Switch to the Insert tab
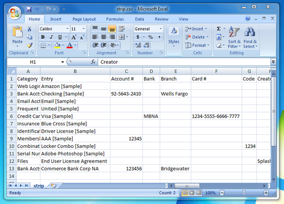Viewport: 284px width, 204px height. (56, 19)
